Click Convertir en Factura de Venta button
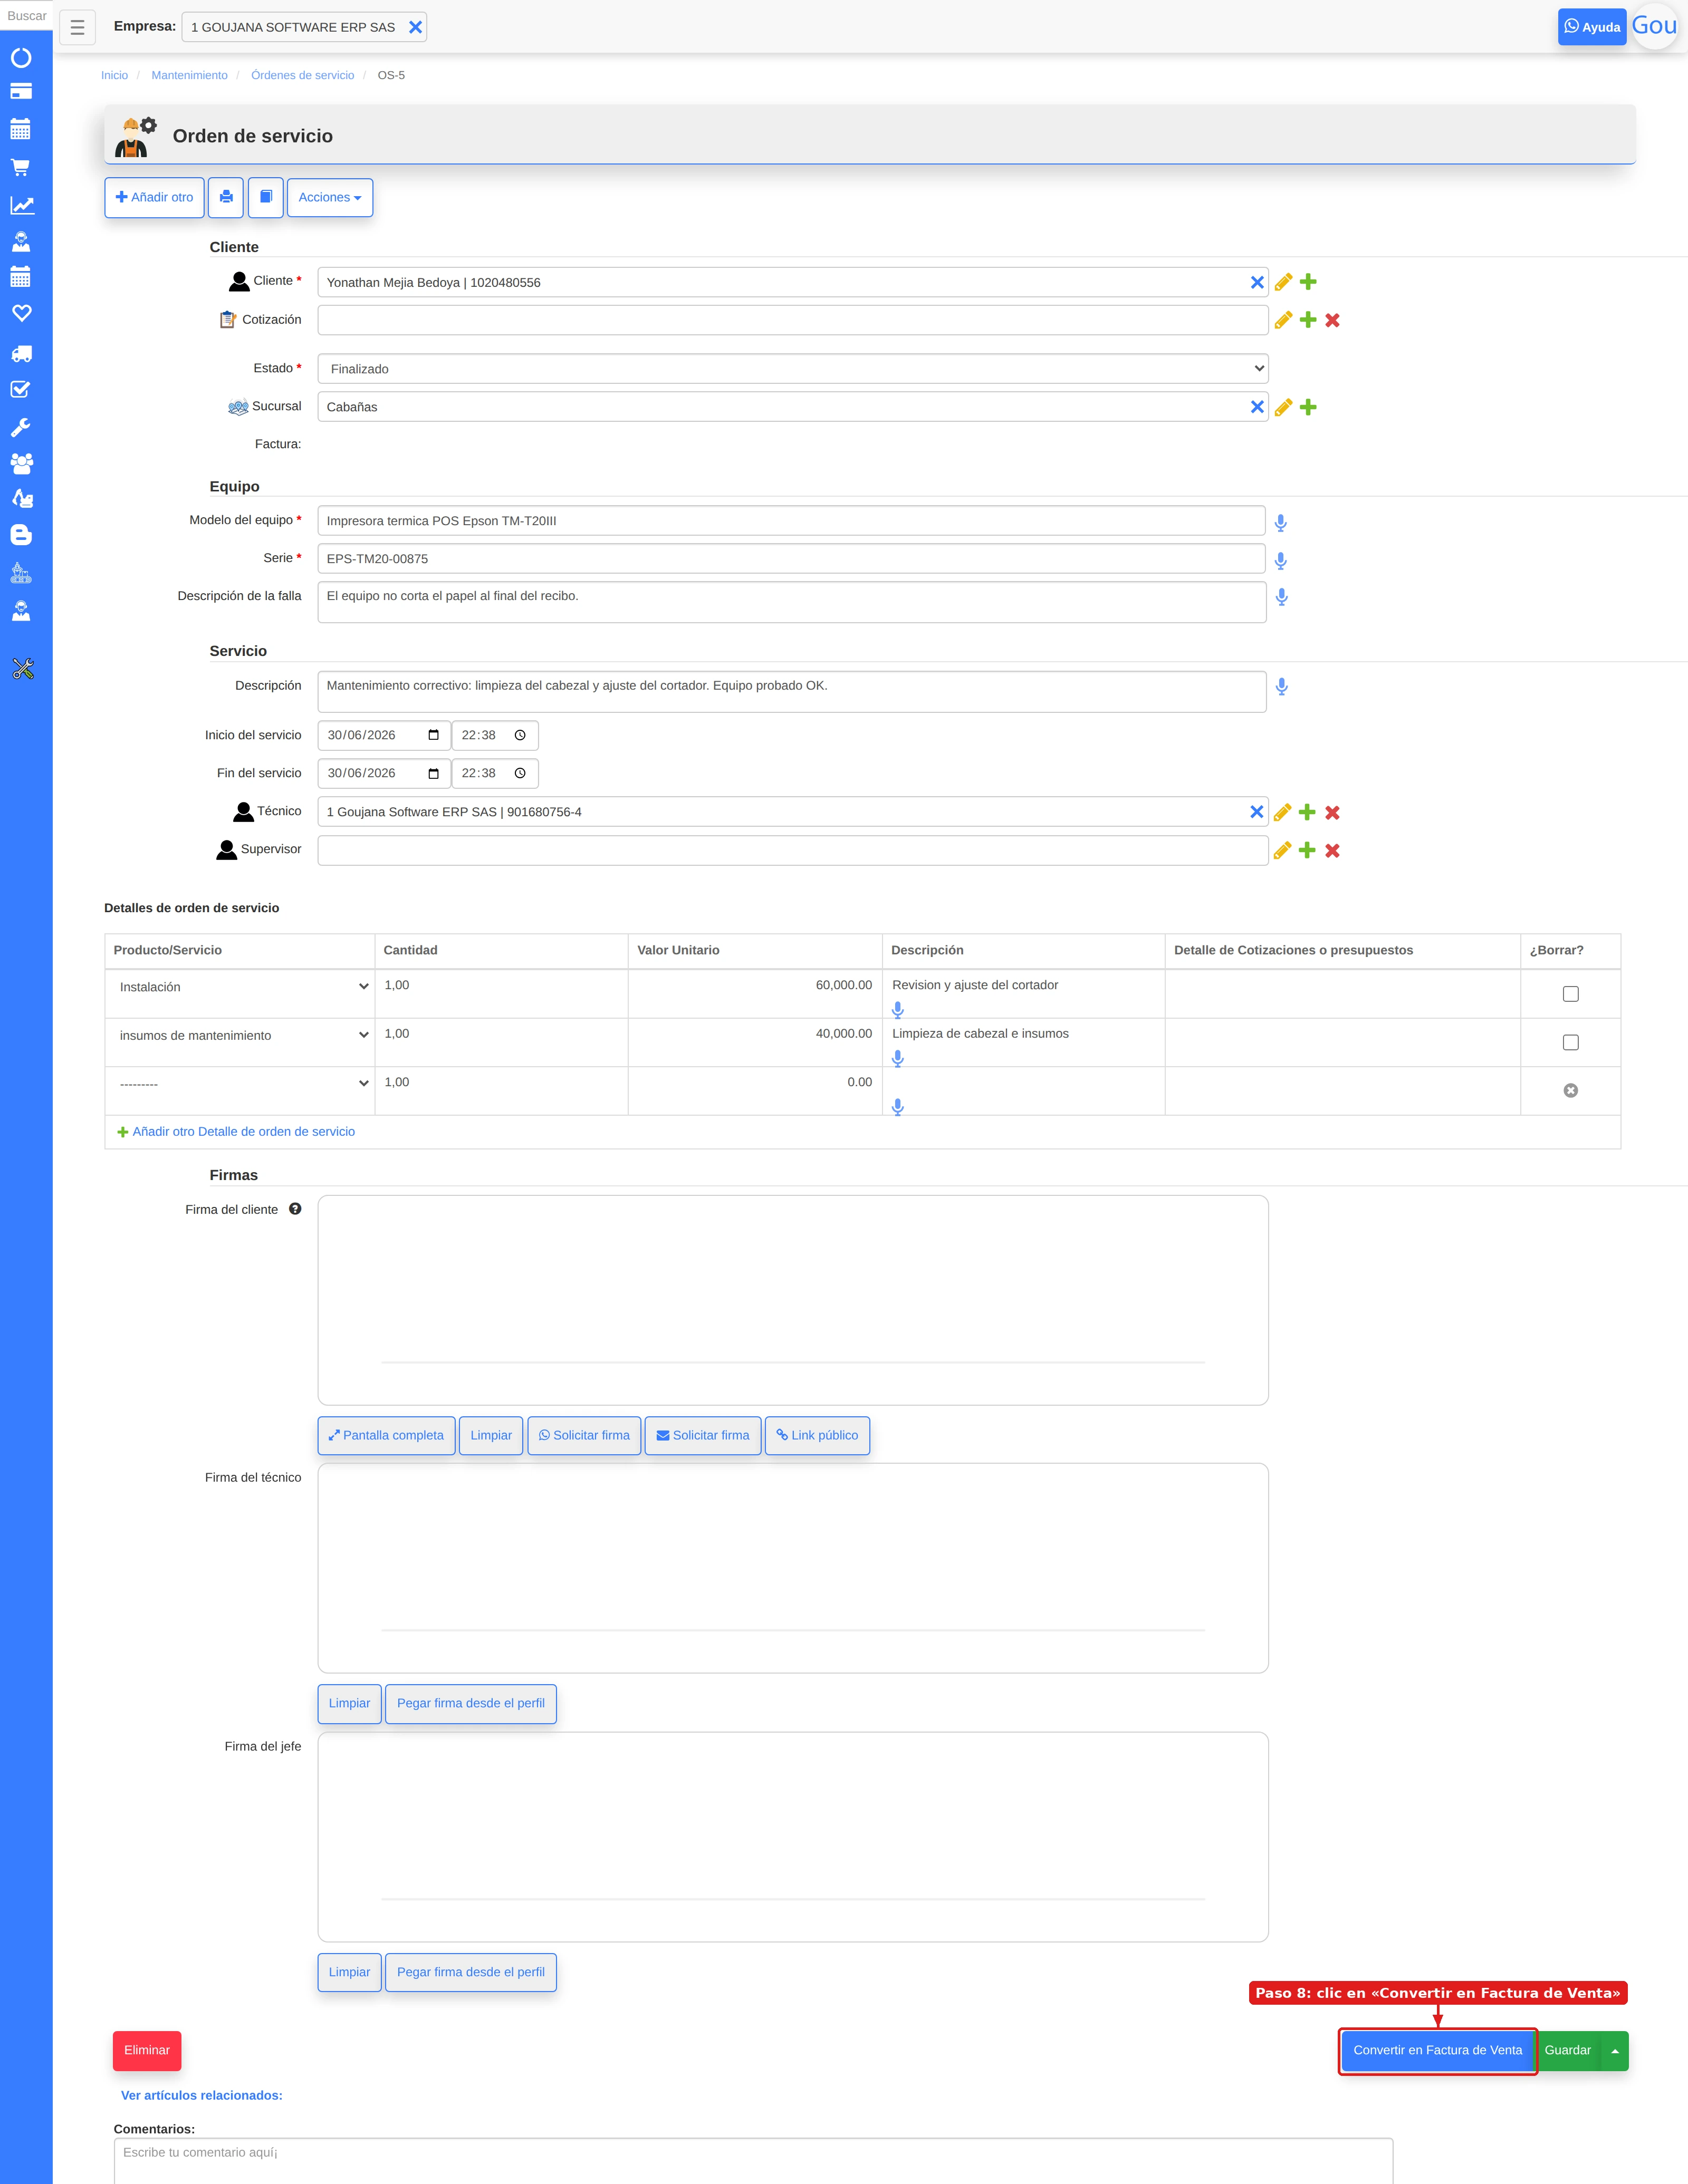The image size is (1688, 2184). (x=1437, y=2050)
